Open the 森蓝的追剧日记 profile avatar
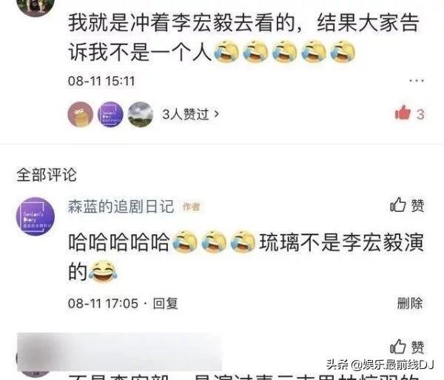The width and height of the screenshot is (444, 380). (x=36, y=216)
